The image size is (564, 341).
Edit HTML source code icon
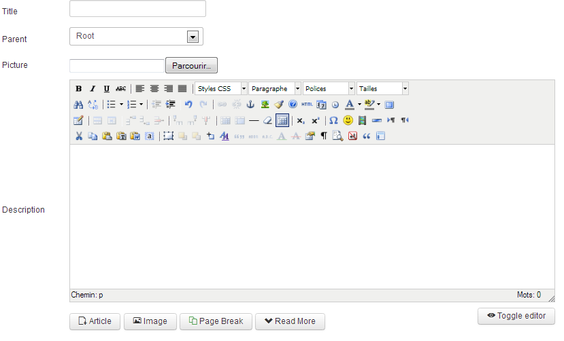307,105
